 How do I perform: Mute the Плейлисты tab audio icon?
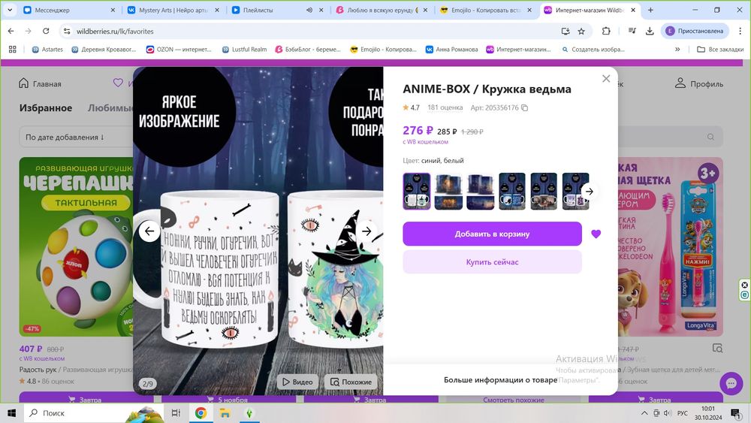(x=309, y=10)
